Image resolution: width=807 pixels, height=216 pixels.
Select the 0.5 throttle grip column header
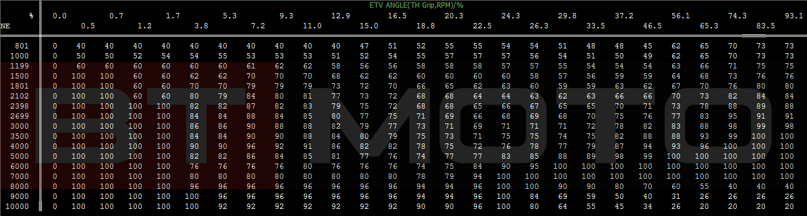pos(88,26)
